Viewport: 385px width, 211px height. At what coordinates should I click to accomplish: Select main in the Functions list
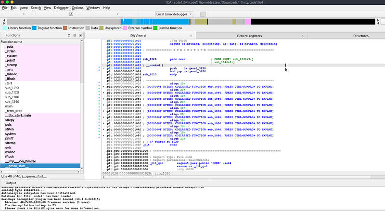click(x=40, y=106)
